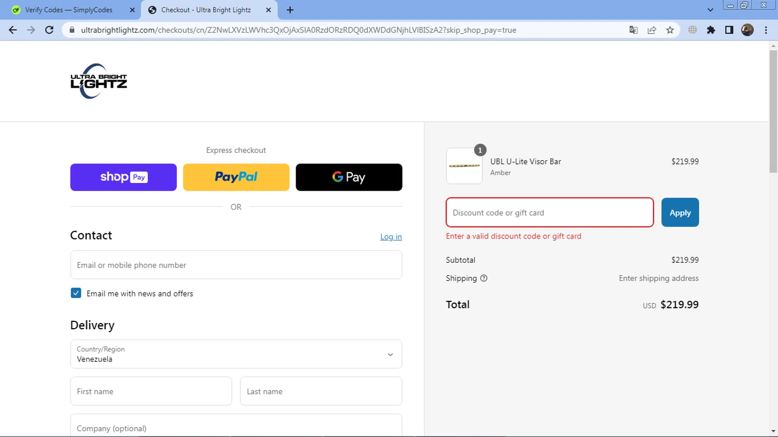The width and height of the screenshot is (778, 437).
Task: Click the browser address bar URL
Action: (x=299, y=30)
